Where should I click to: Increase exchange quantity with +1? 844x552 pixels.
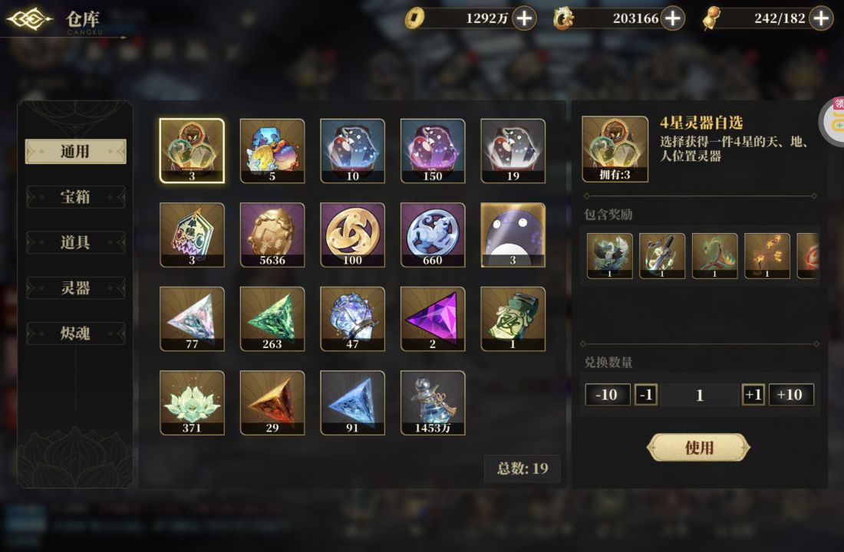753,395
